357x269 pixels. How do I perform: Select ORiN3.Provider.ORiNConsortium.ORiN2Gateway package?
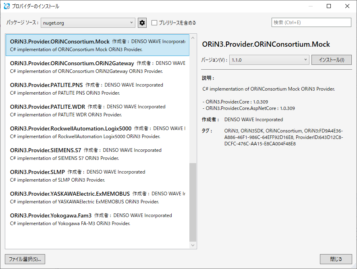(x=98, y=67)
